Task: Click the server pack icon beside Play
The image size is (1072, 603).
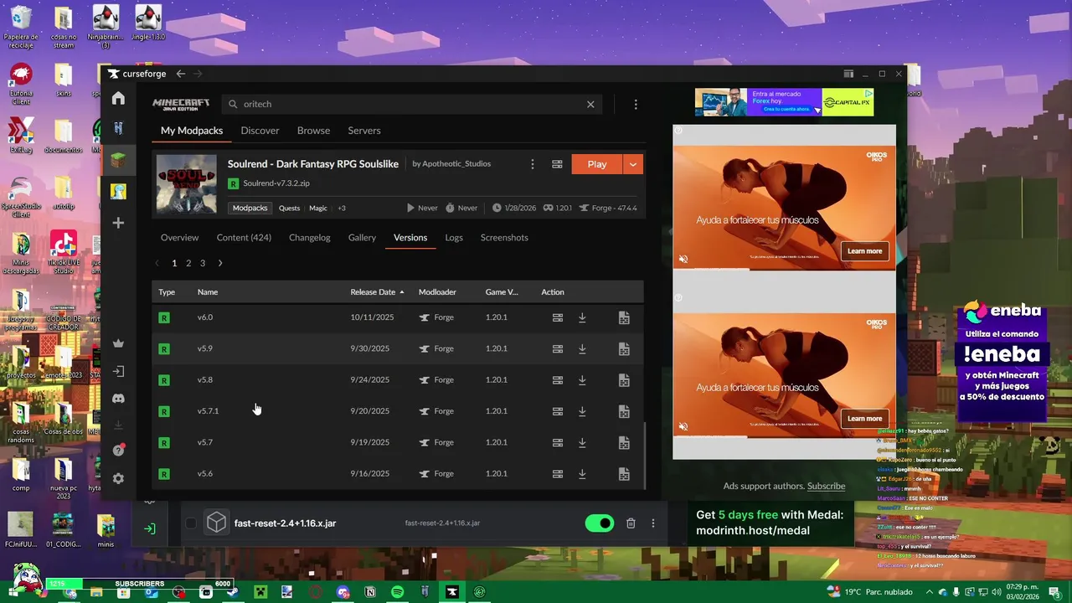Action: coord(557,164)
